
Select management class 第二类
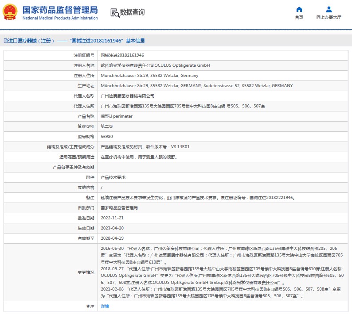(107, 126)
